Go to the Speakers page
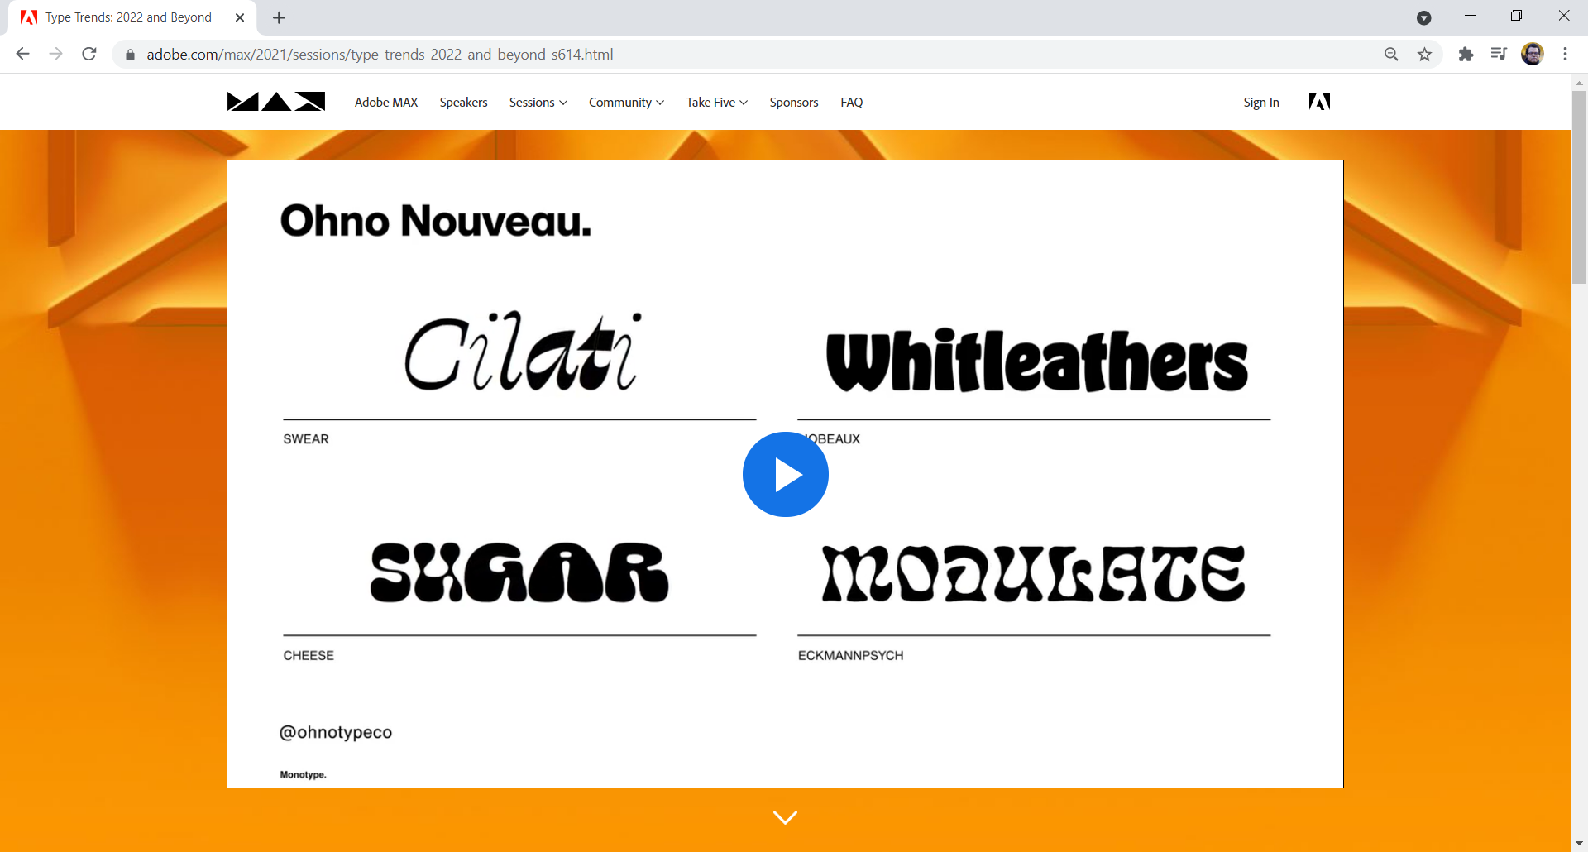1588x852 pixels. point(463,102)
